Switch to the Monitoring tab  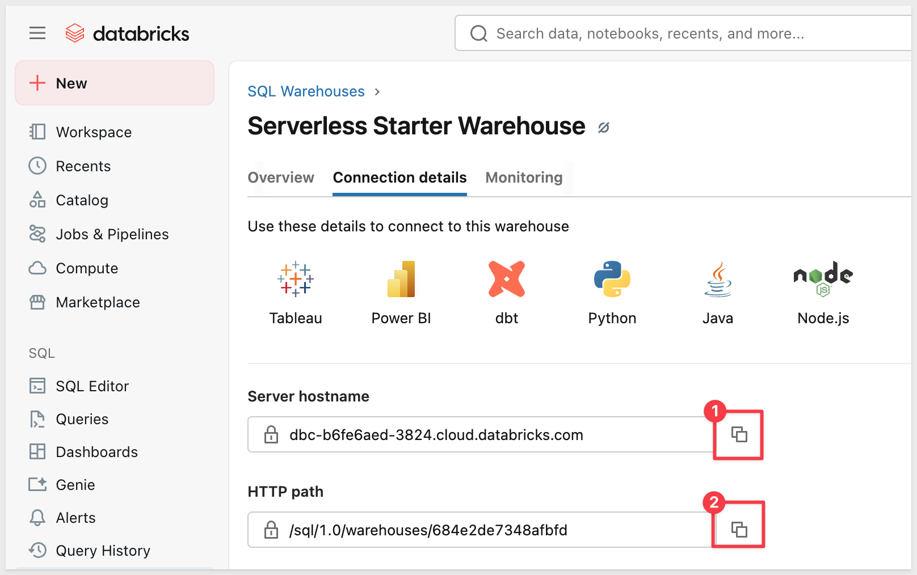pyautogui.click(x=524, y=177)
